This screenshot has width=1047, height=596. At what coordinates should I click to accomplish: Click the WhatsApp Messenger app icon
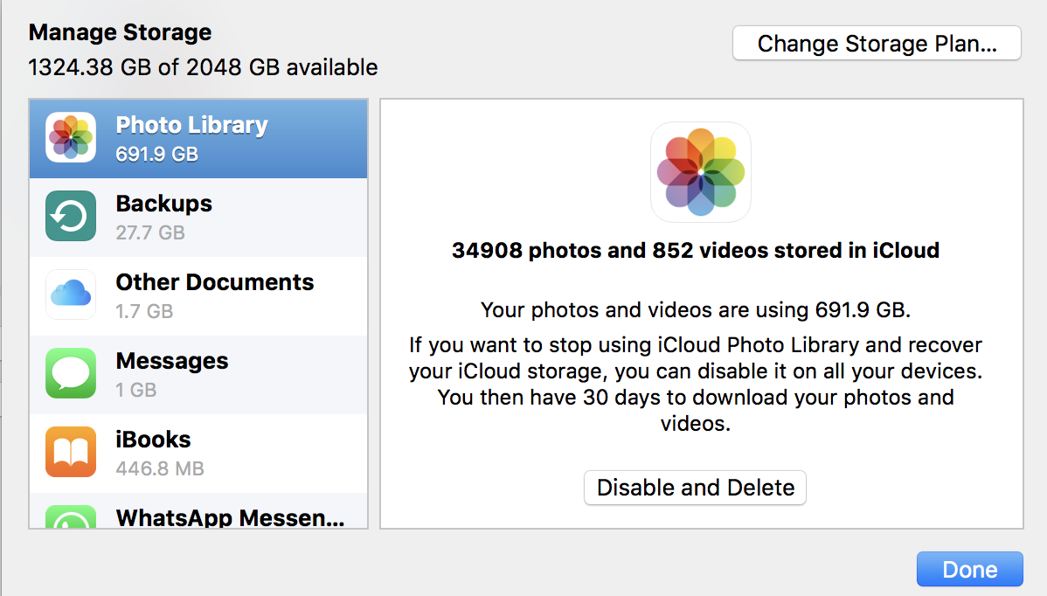[x=71, y=517]
